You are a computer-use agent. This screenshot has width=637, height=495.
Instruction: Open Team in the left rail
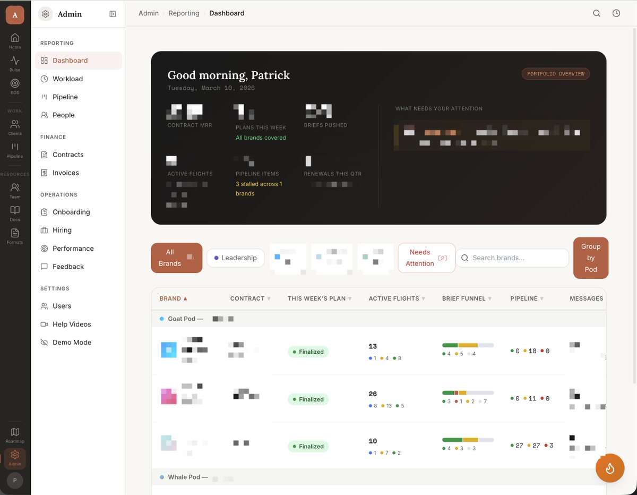pos(15,191)
